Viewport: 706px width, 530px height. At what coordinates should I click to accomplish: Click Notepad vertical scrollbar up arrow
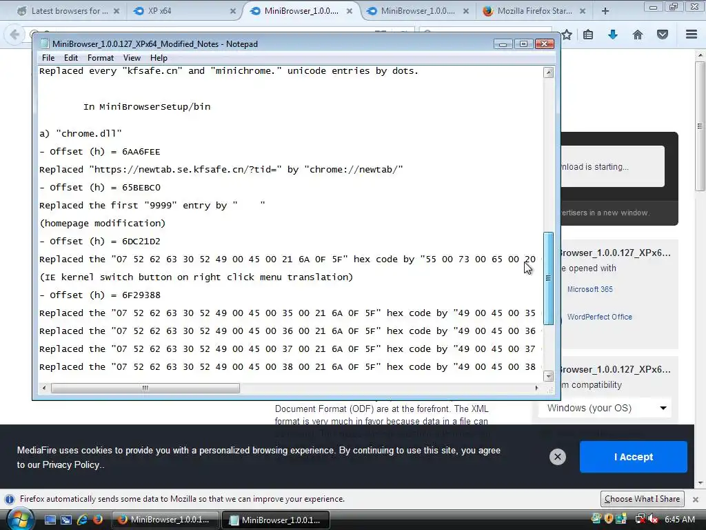(x=548, y=72)
